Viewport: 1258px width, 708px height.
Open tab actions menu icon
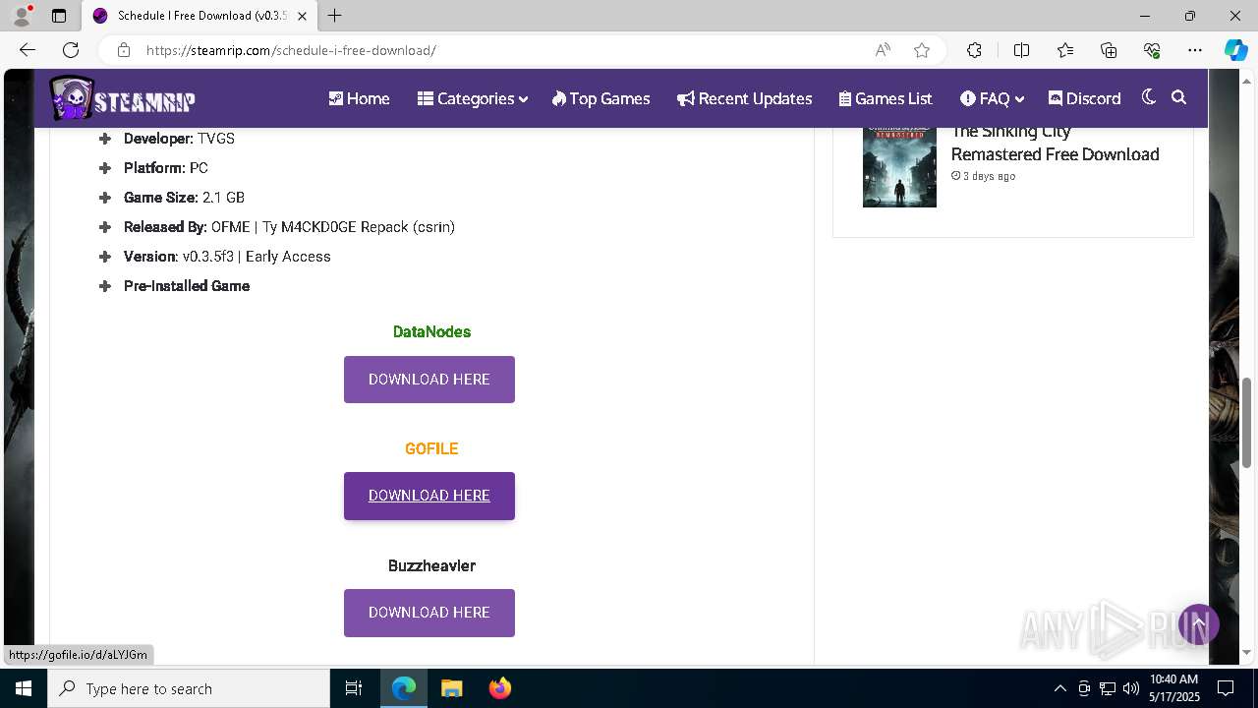pyautogui.click(x=59, y=16)
